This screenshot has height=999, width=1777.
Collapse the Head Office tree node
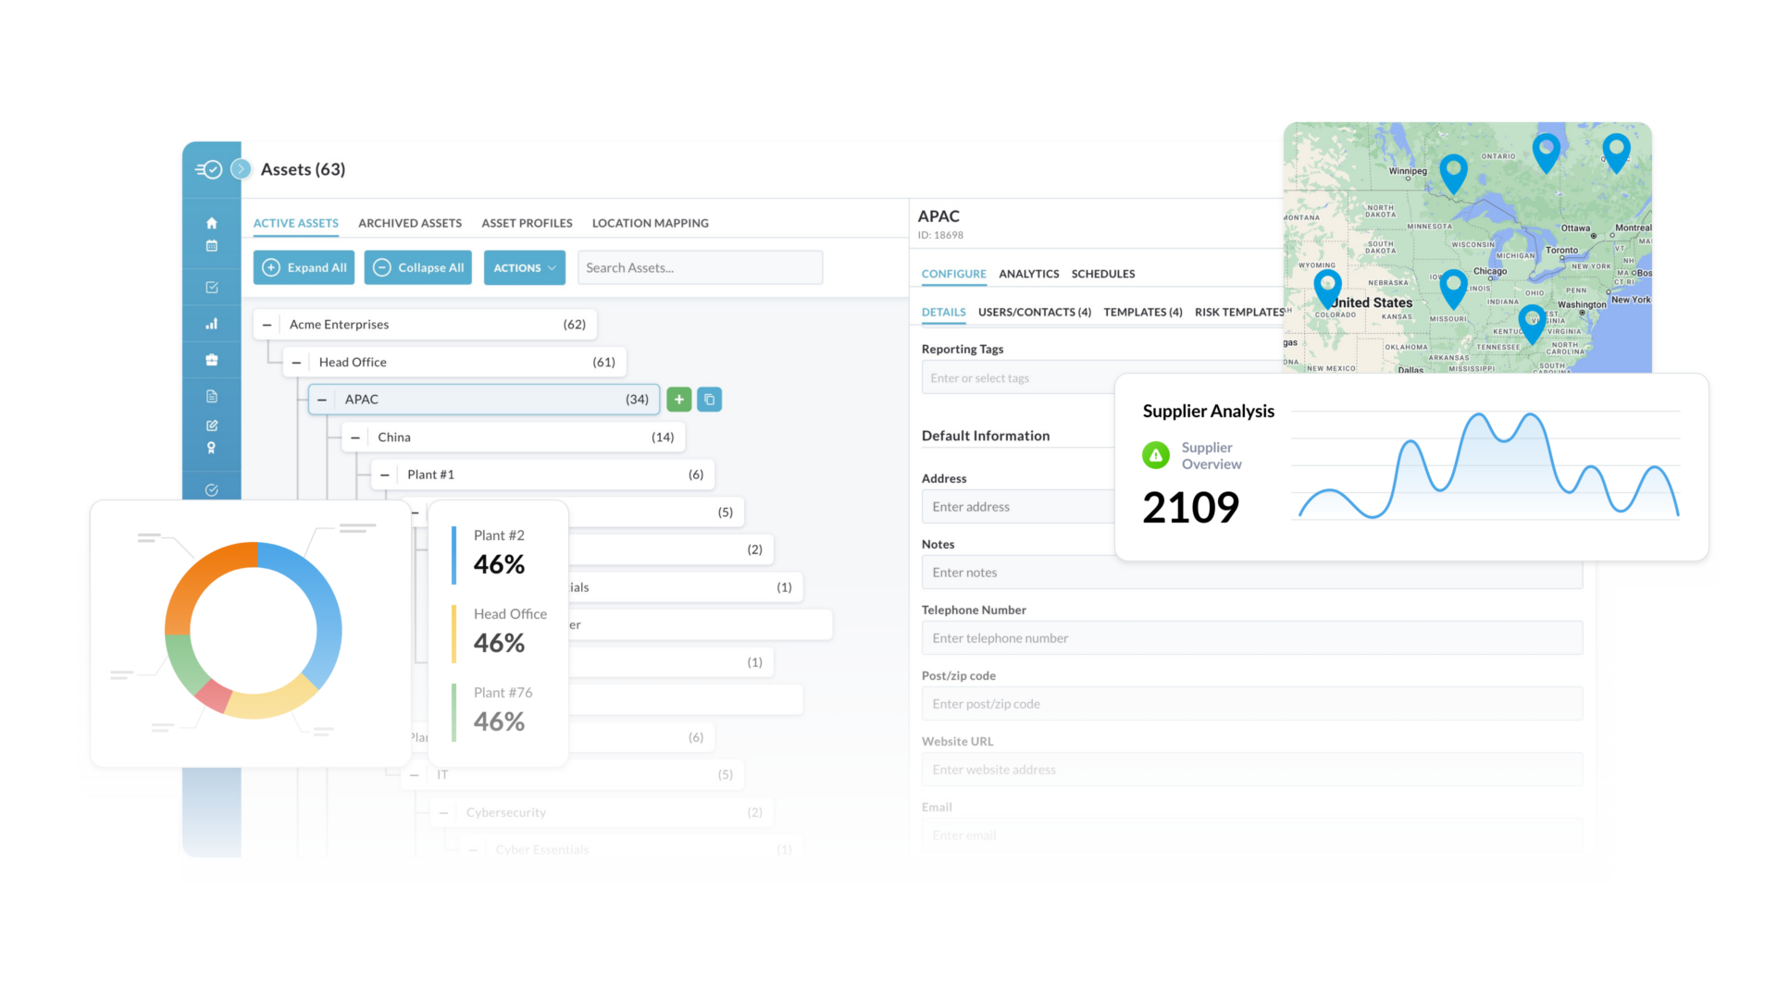[295, 362]
